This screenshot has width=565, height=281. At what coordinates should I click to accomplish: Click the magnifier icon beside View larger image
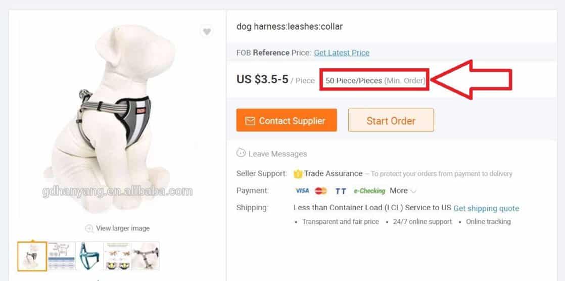(x=89, y=228)
